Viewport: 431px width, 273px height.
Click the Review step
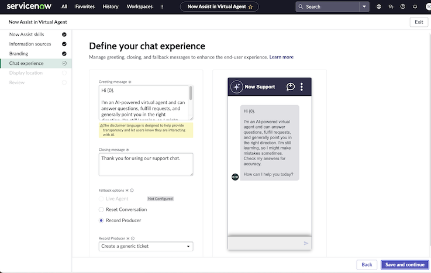17,82
